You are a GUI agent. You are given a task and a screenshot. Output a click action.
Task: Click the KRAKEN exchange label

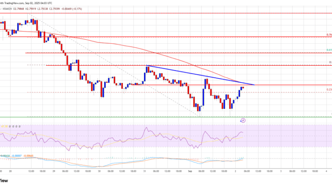(7, 9)
